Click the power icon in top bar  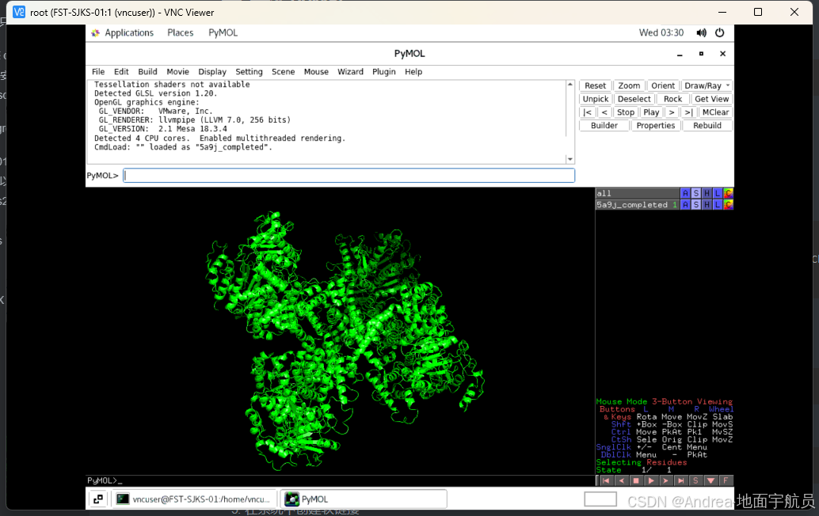tap(720, 33)
